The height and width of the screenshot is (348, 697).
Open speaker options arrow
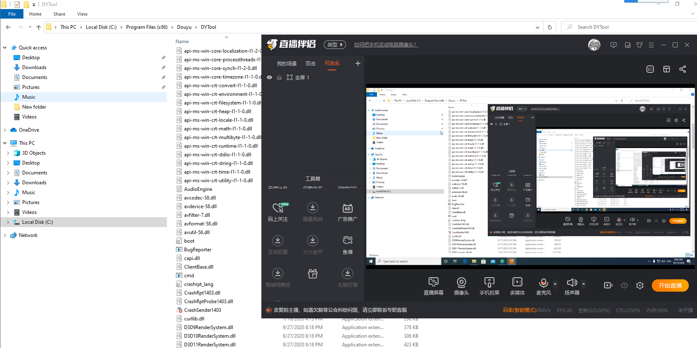[584, 284]
